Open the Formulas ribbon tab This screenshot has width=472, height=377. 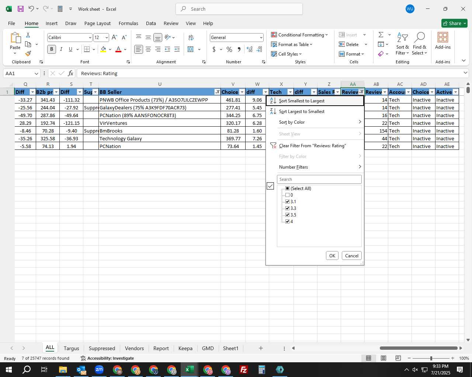[128, 23]
